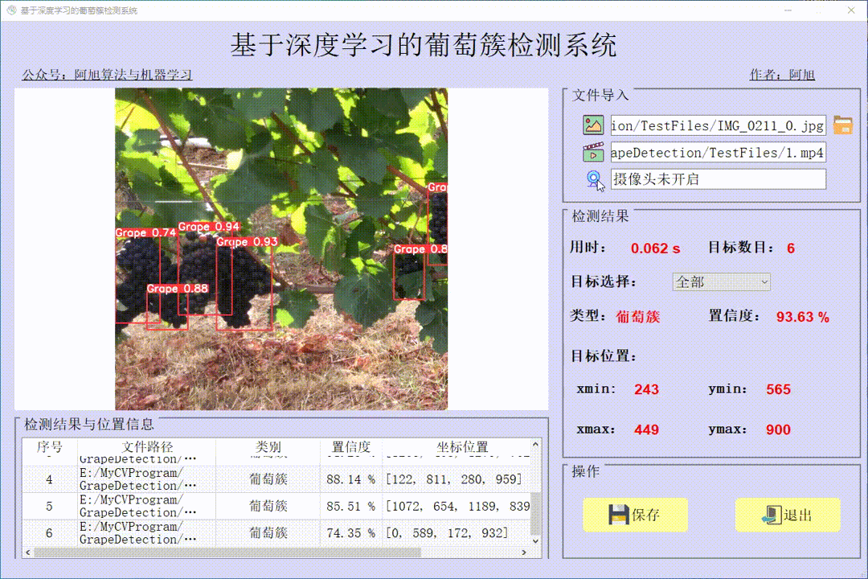Click the 摄像头未开启 camera status field

718,179
